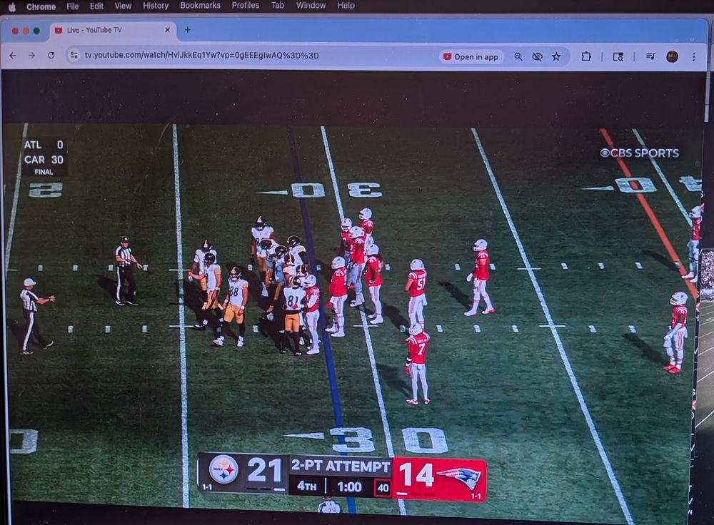Click the crossed-out eye tracking icon
Image resolution: width=714 pixels, height=525 pixels.
click(538, 56)
